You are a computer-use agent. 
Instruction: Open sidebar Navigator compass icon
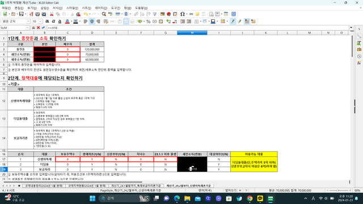[x=359, y=56]
